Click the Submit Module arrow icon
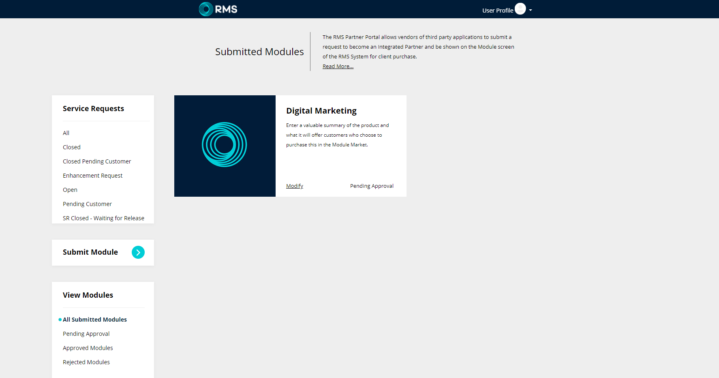Viewport: 719px width, 378px height. pyautogui.click(x=138, y=252)
